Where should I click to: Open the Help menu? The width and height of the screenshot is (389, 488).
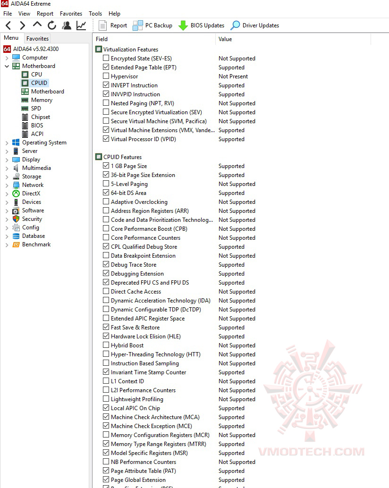(x=114, y=14)
